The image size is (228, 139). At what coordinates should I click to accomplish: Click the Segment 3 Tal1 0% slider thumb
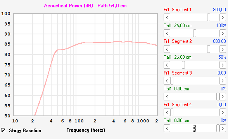pyautogui.click(x=218, y=97)
